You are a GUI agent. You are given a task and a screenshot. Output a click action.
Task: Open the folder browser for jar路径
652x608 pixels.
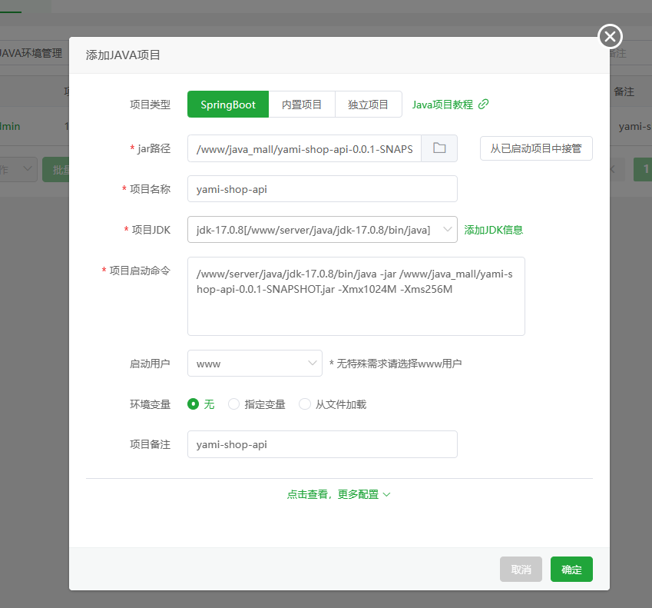pyautogui.click(x=439, y=148)
